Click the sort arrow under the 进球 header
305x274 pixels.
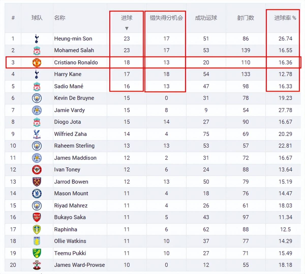(x=127, y=28)
